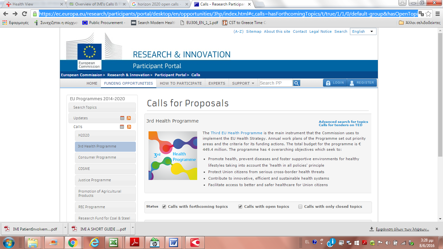This screenshot has height=249, width=443.
Task: Go back to the previous page
Action: [x=6, y=14]
